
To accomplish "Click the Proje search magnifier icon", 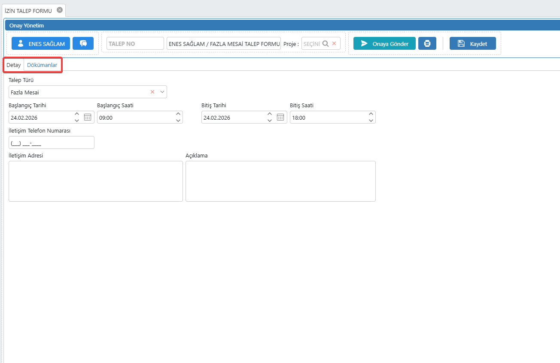I will pos(326,43).
